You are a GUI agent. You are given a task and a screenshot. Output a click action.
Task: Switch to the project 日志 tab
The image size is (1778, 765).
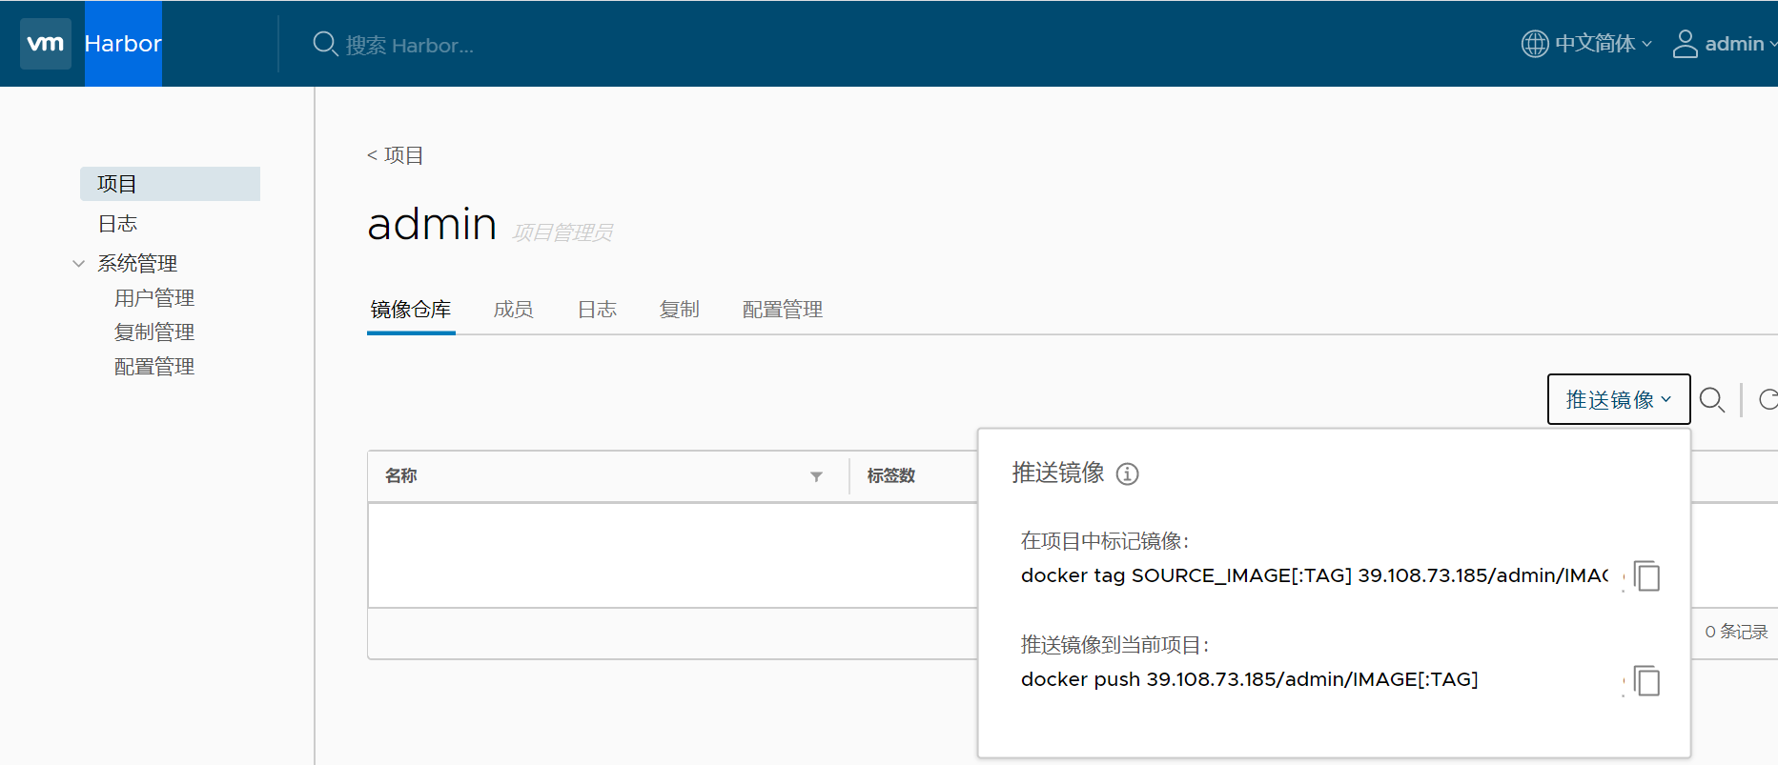[597, 310]
